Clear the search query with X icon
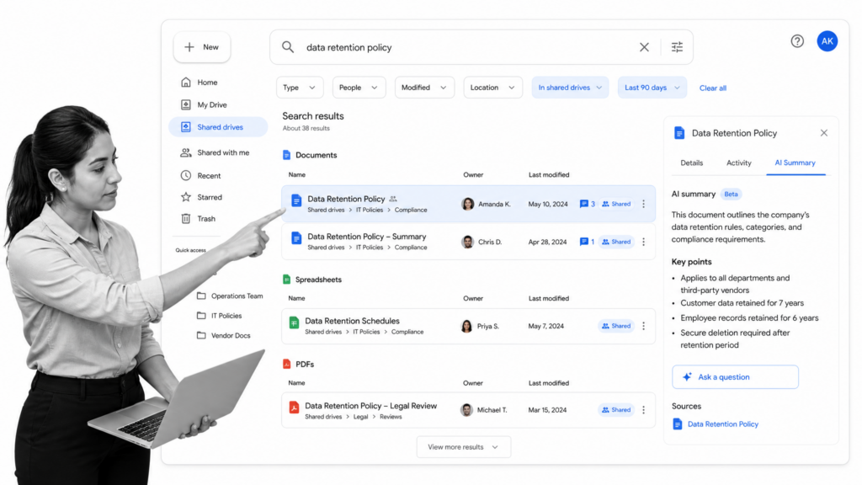Screen dimensions: 862x485 pos(644,47)
